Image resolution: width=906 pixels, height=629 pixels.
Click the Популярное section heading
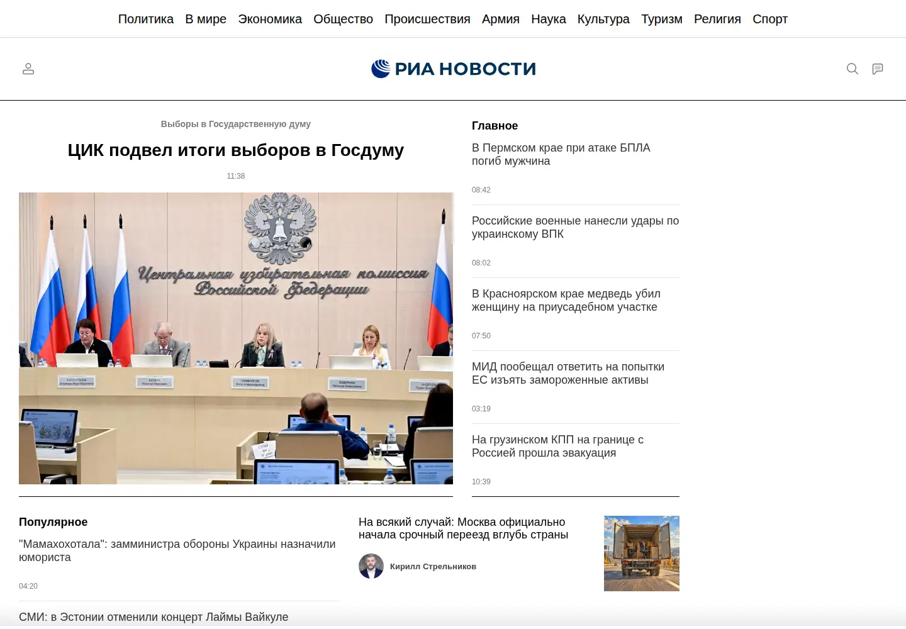coord(53,522)
